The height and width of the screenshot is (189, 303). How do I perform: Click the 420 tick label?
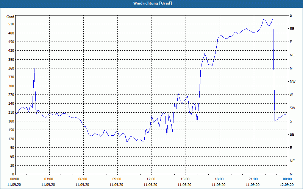[11, 51]
